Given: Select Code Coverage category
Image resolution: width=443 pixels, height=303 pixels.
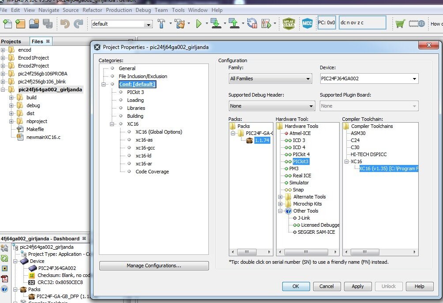Looking at the screenshot, I should tap(152, 172).
